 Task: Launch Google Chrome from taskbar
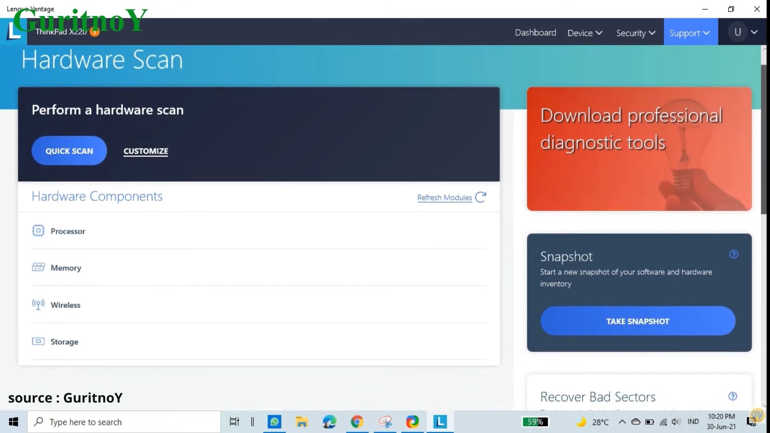coord(357,422)
